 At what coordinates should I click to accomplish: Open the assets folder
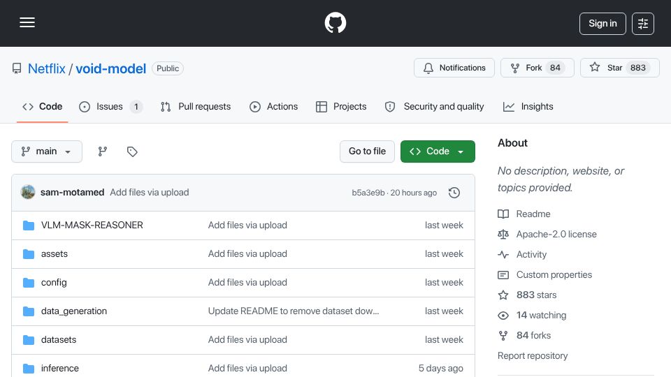(x=55, y=254)
